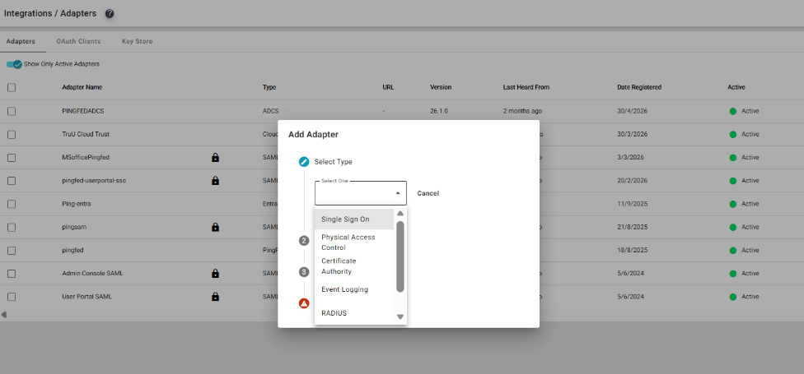Toggle Show Only Active Adapters switch

click(x=14, y=64)
